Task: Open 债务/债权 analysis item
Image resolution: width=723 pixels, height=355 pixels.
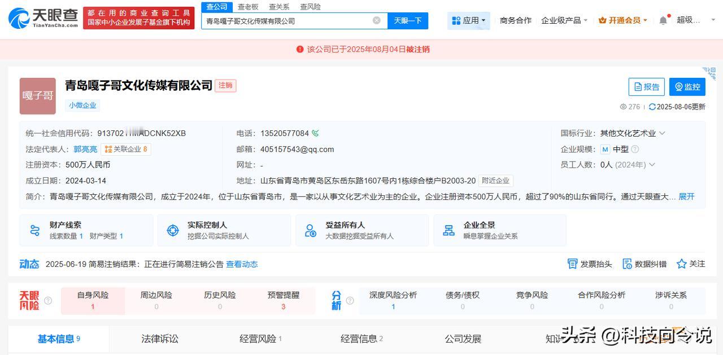Action: (x=463, y=301)
